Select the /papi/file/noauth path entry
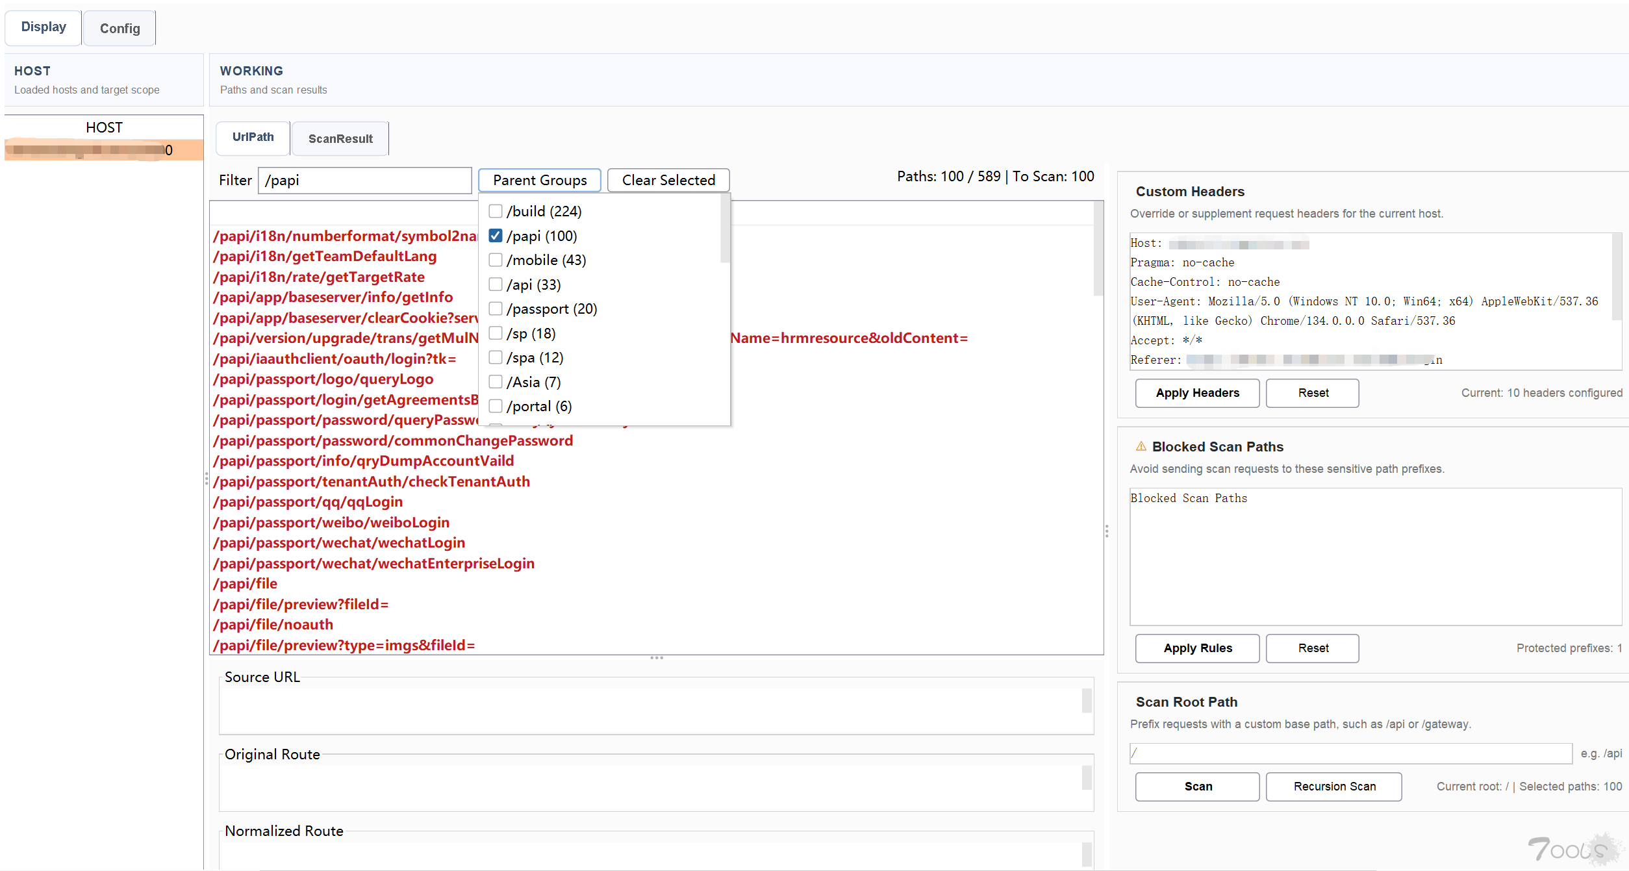Screen dimensions: 1629x871 (x=273, y=625)
